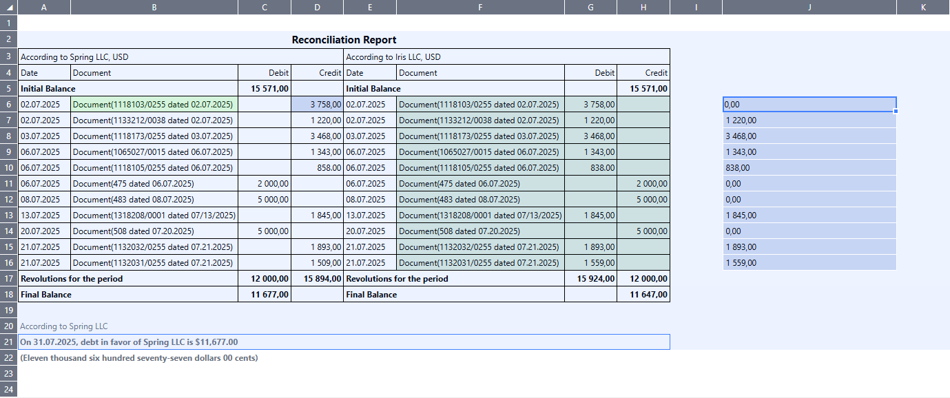Select column J header

(809, 7)
